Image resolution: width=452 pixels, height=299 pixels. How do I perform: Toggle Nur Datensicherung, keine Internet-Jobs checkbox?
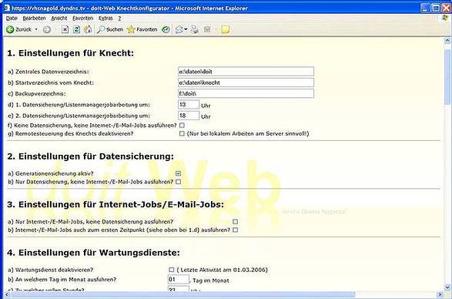[179, 182]
